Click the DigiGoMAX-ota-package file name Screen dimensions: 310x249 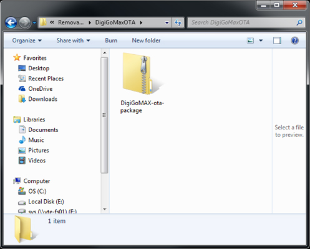pyautogui.click(x=142, y=106)
